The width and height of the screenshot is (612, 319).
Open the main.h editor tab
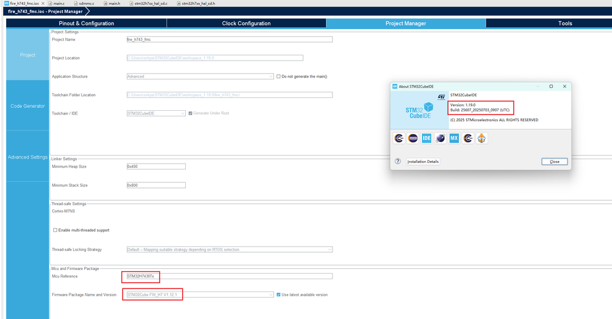[112, 3]
